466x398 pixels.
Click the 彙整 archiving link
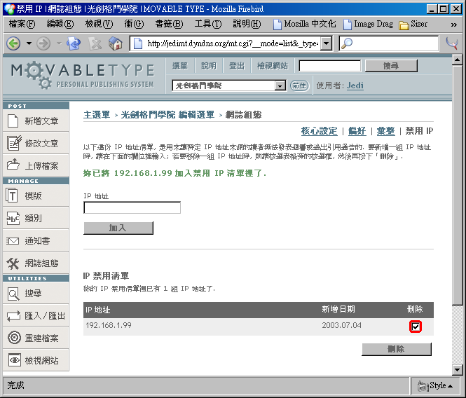pyautogui.click(x=385, y=131)
